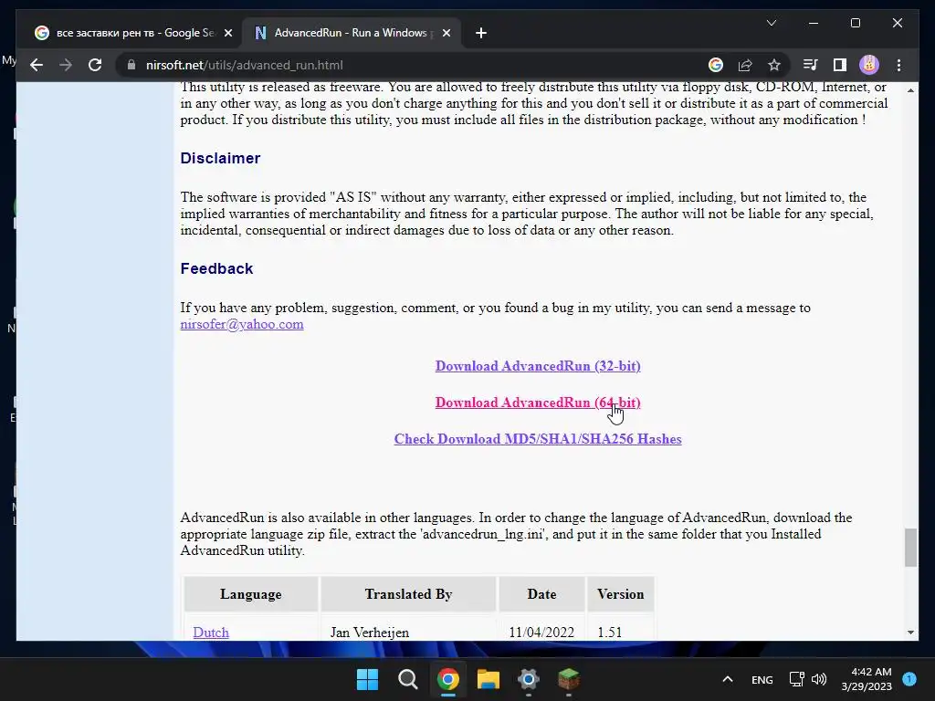This screenshot has width=935, height=701.
Task: Share this page via share icon
Action: (x=745, y=65)
